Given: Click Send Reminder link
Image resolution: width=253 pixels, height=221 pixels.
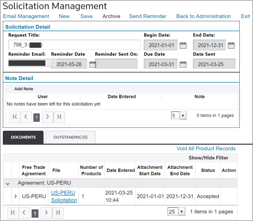Looking at the screenshot, I should [148, 16].
